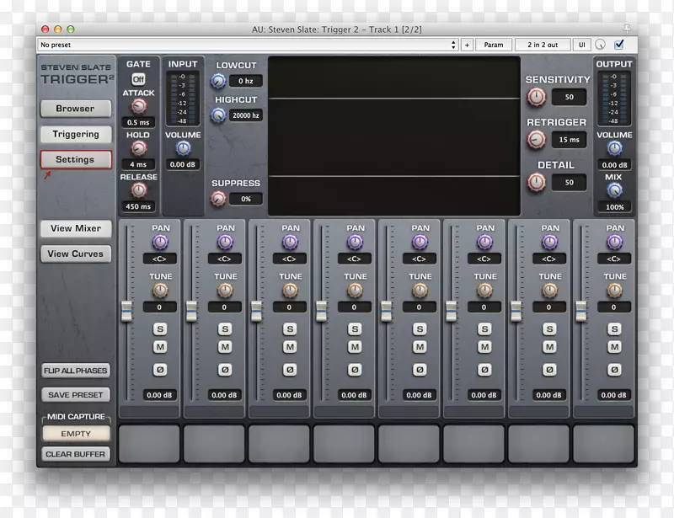
Task: Mute the fifth mixer channel
Action: tap(420, 347)
